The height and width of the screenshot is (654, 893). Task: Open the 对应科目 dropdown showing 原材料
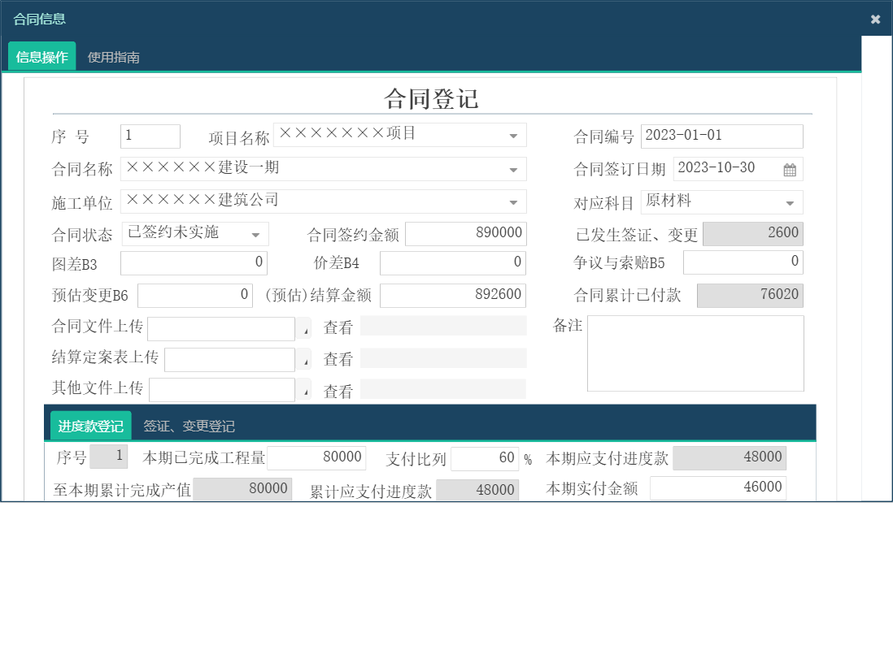[x=789, y=202]
